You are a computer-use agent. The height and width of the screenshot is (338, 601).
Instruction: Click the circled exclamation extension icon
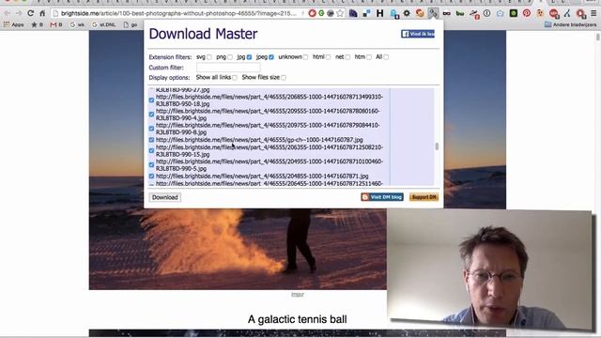(x=486, y=13)
